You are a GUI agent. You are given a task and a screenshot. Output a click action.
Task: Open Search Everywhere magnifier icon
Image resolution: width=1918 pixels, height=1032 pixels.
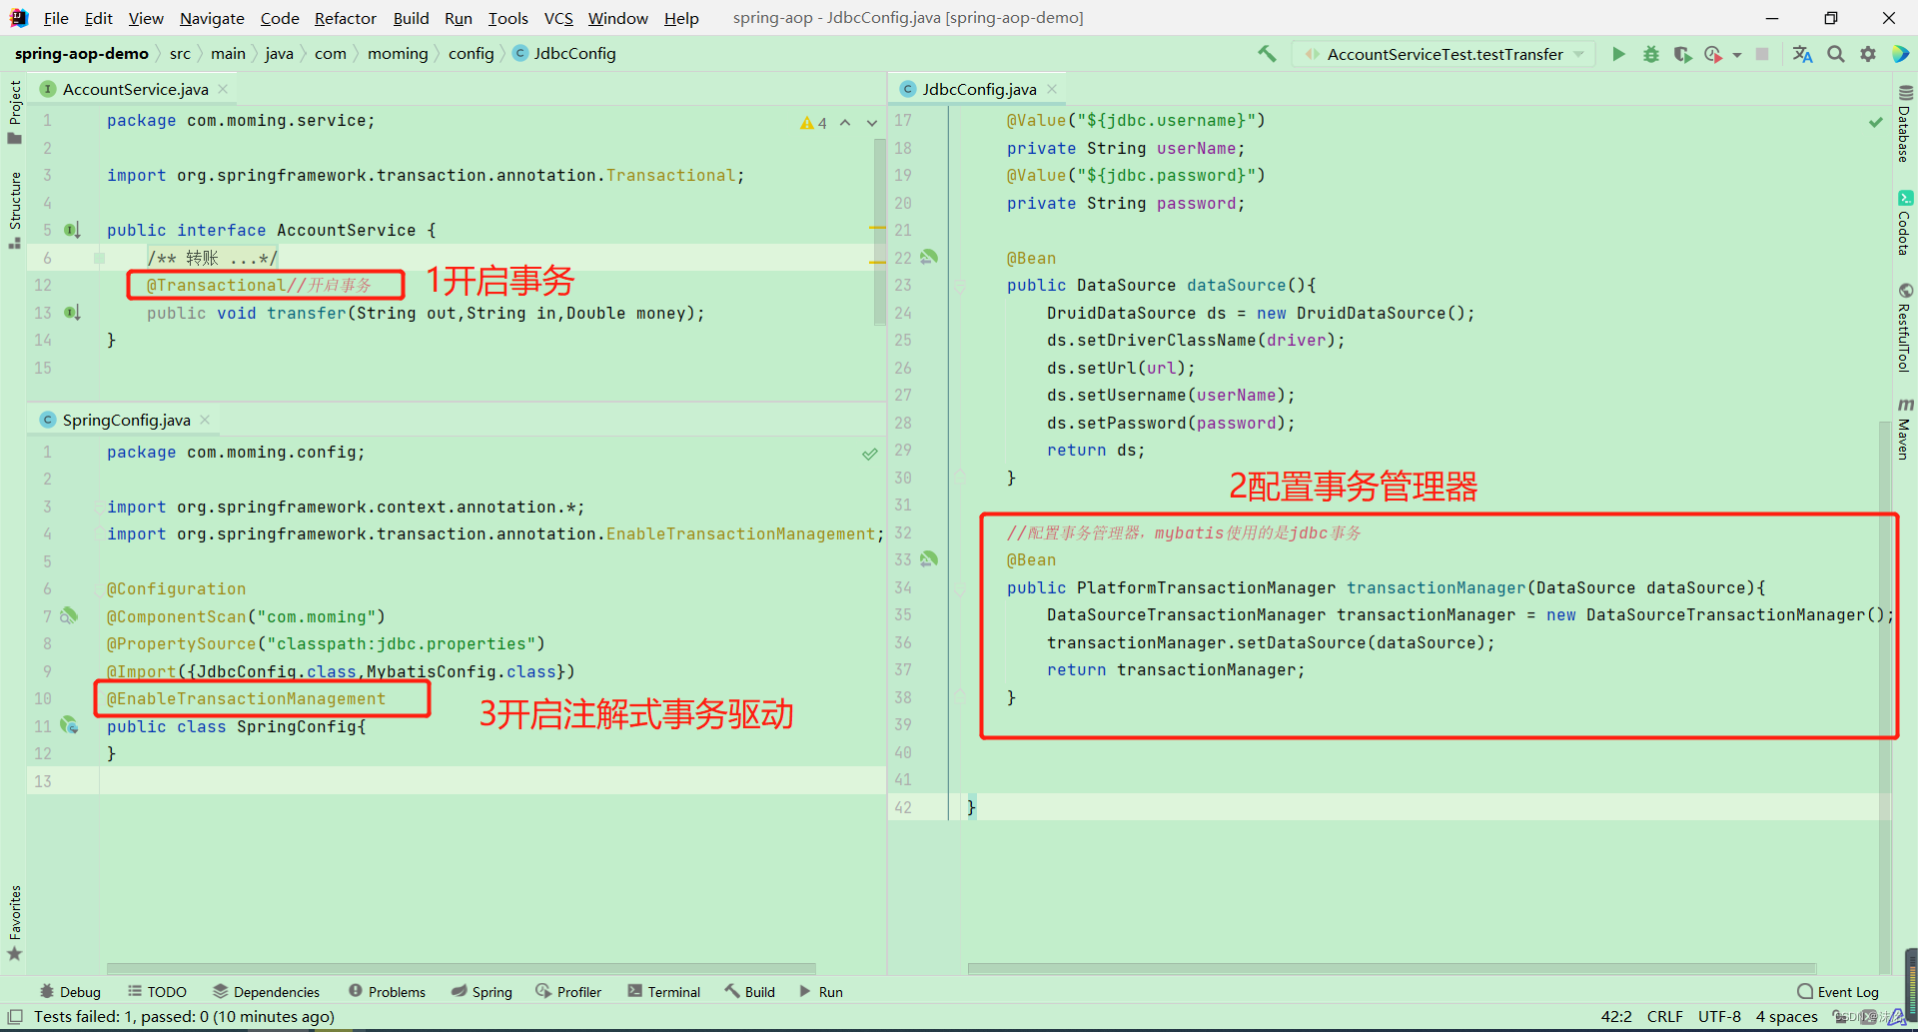pyautogui.click(x=1836, y=54)
